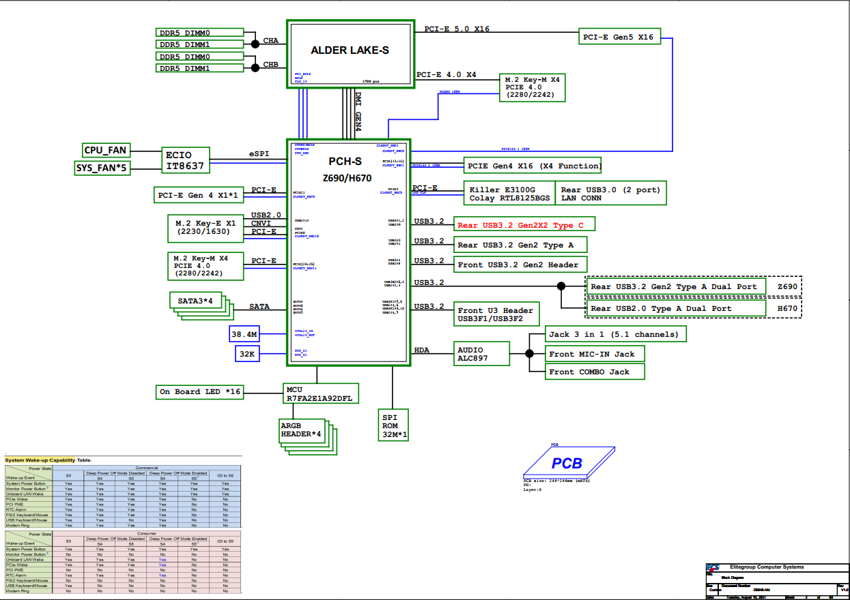Click the Jack 3 in 1 (5.1 channels) block

(615, 334)
